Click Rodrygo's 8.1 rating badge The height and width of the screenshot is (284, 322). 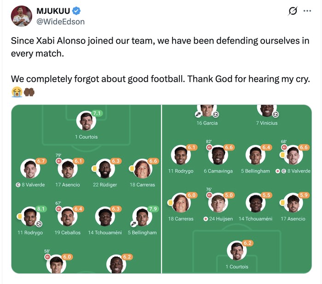[x=41, y=209]
